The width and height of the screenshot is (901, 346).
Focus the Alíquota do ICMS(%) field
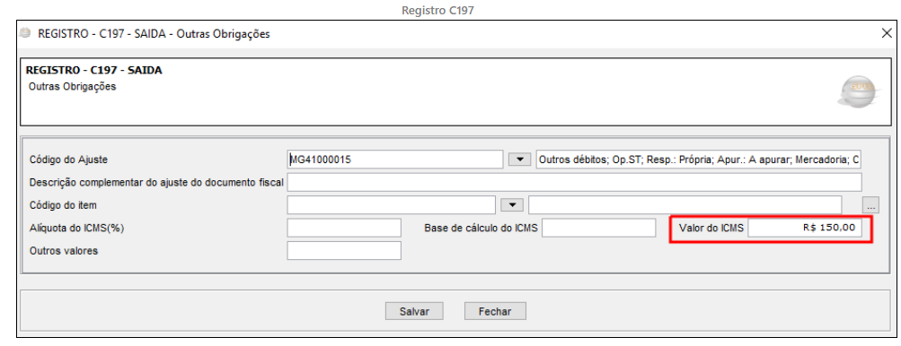(x=344, y=228)
